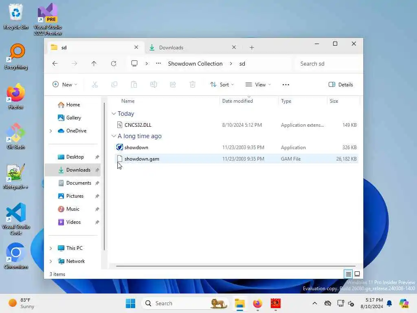Open the notification bell
The width and height of the screenshot is (417, 313).
(389, 303)
